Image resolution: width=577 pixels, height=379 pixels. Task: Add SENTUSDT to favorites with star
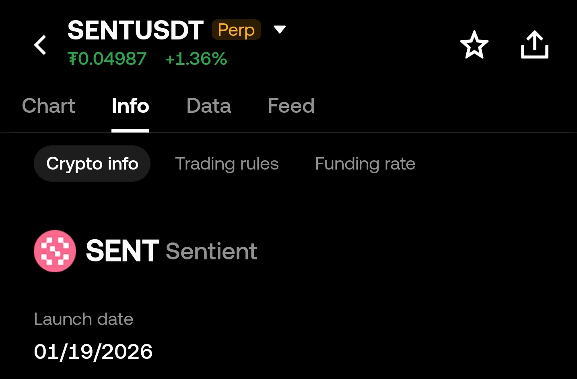474,45
